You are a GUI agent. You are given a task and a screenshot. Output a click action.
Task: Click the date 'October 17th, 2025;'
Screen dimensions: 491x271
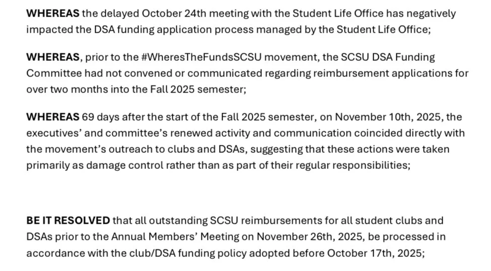(376, 253)
